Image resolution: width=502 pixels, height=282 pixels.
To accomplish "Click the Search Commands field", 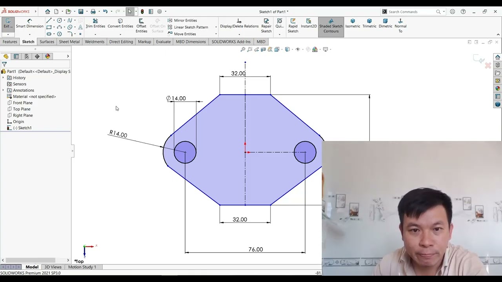I will (x=412, y=12).
